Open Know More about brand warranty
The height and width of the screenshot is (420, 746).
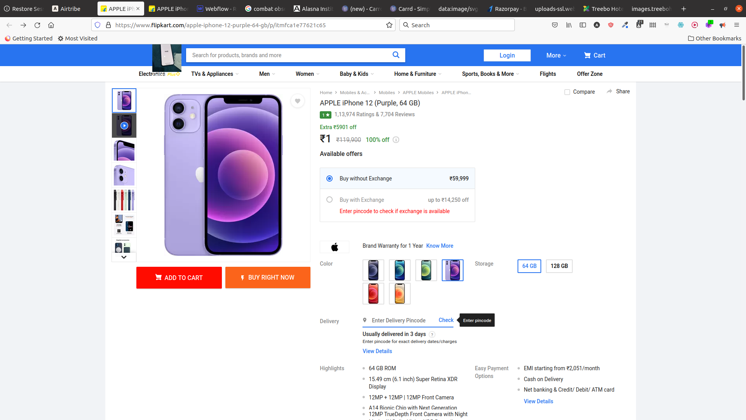pos(439,246)
